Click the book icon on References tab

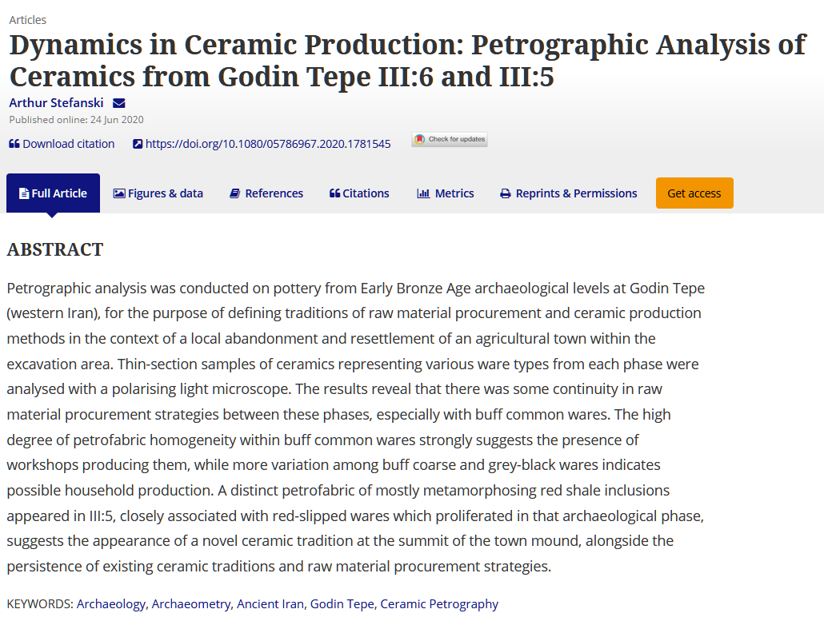(x=234, y=193)
